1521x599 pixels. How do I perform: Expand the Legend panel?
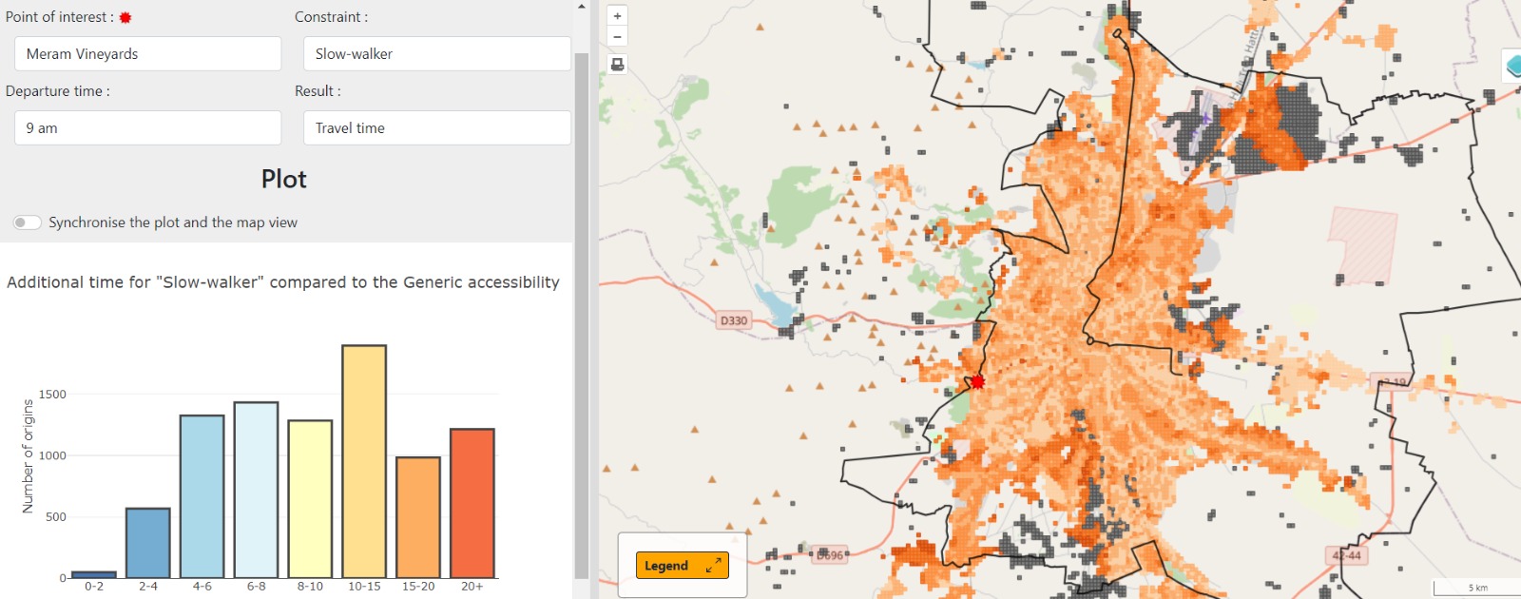tap(682, 566)
